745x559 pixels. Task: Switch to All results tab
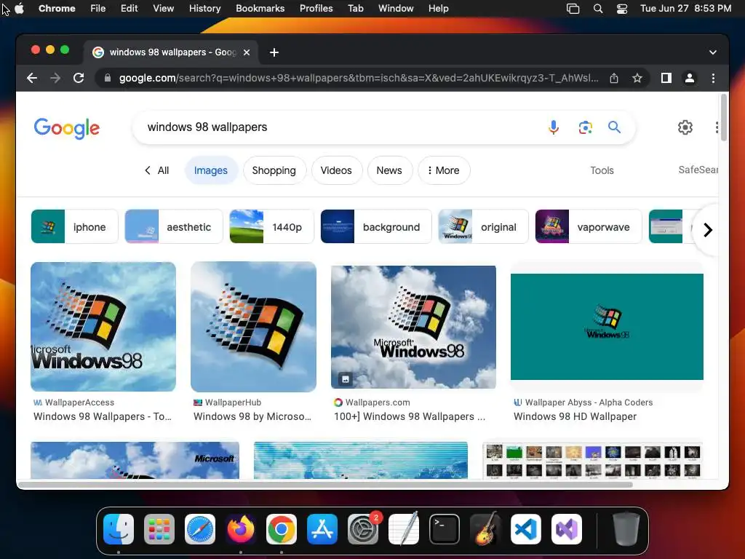(x=157, y=170)
